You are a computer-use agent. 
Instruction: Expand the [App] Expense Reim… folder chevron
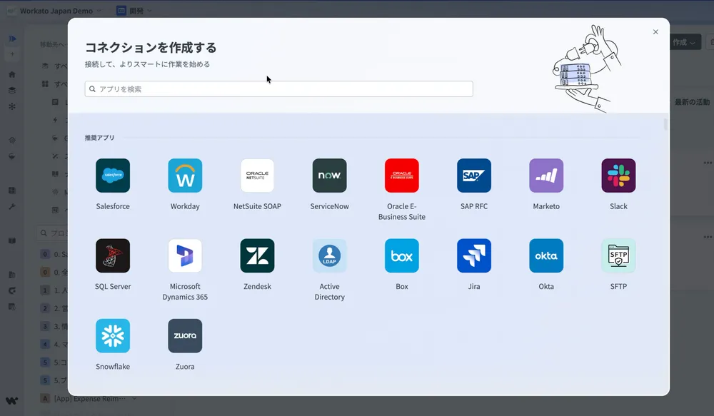134,399
